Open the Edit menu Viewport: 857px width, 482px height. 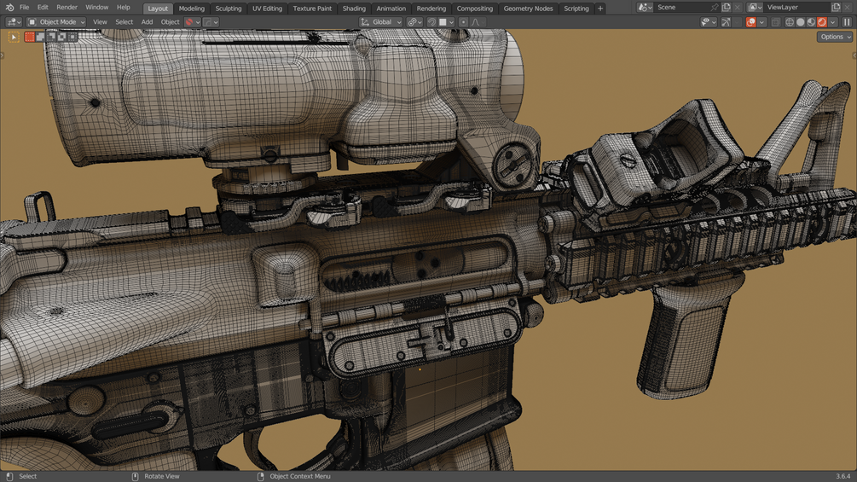pyautogui.click(x=43, y=8)
